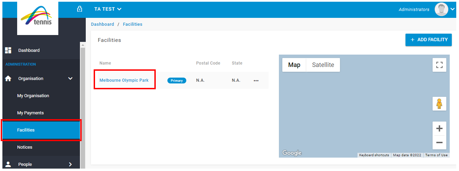
Task: Switch map to Map view
Action: click(x=294, y=65)
